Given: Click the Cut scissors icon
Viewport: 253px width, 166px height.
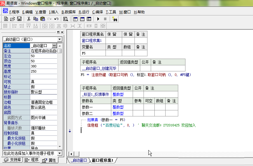Looking at the screenshot, I should [29, 19].
